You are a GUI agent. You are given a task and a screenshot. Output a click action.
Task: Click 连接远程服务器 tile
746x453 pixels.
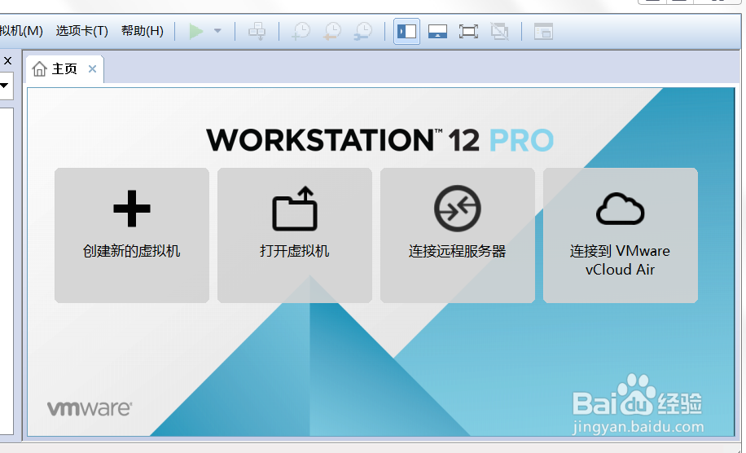coord(457,235)
